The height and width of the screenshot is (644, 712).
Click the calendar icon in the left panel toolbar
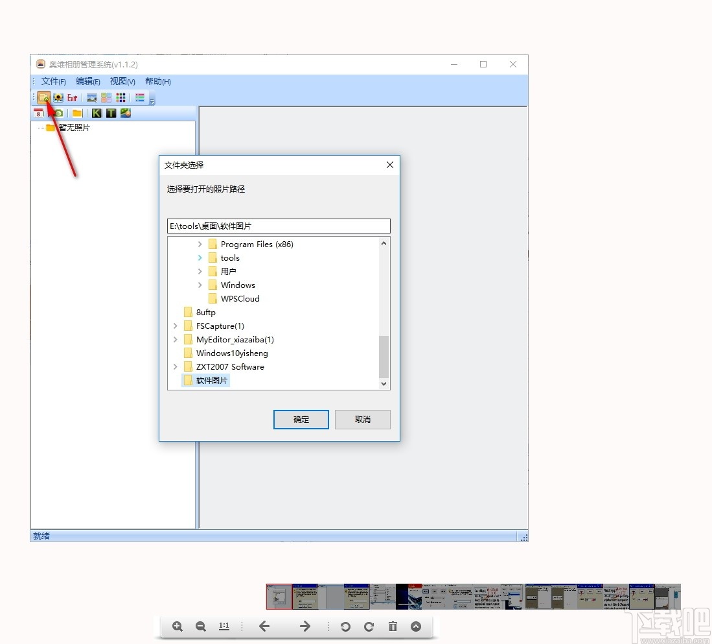(39, 113)
